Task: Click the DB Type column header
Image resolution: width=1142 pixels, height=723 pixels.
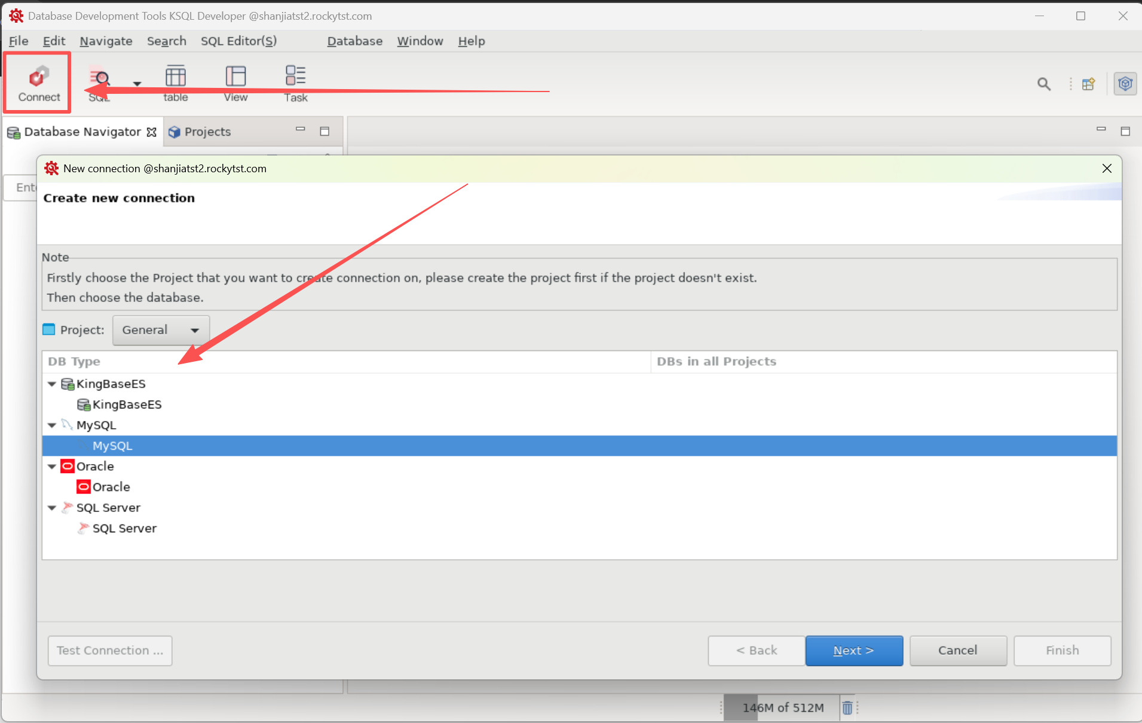Action: pos(346,362)
